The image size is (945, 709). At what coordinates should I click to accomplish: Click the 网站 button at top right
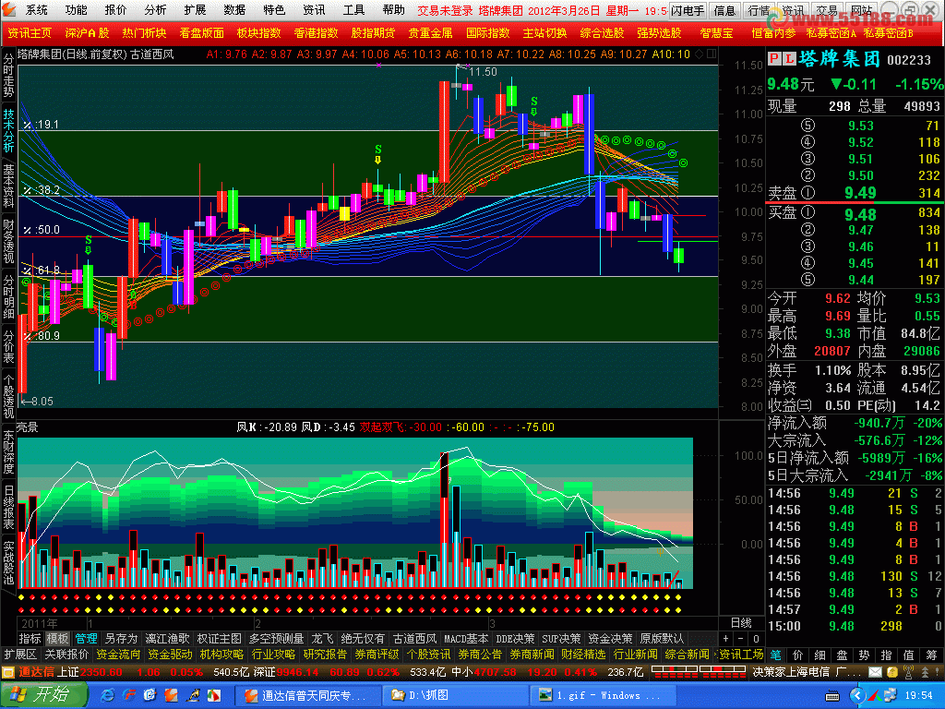click(x=862, y=11)
